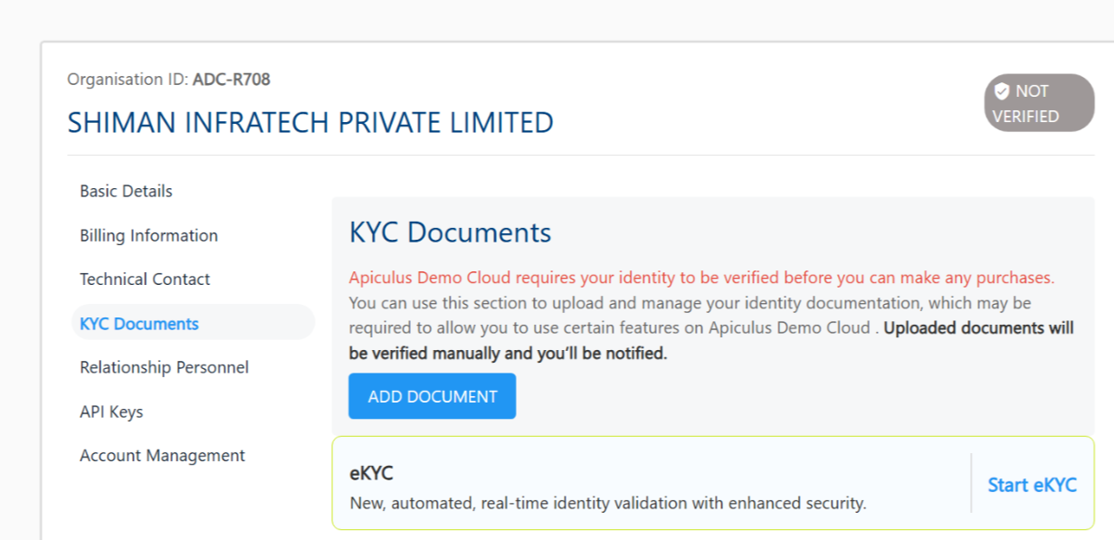
Task: Open the Basic Details section
Action: [x=126, y=191]
